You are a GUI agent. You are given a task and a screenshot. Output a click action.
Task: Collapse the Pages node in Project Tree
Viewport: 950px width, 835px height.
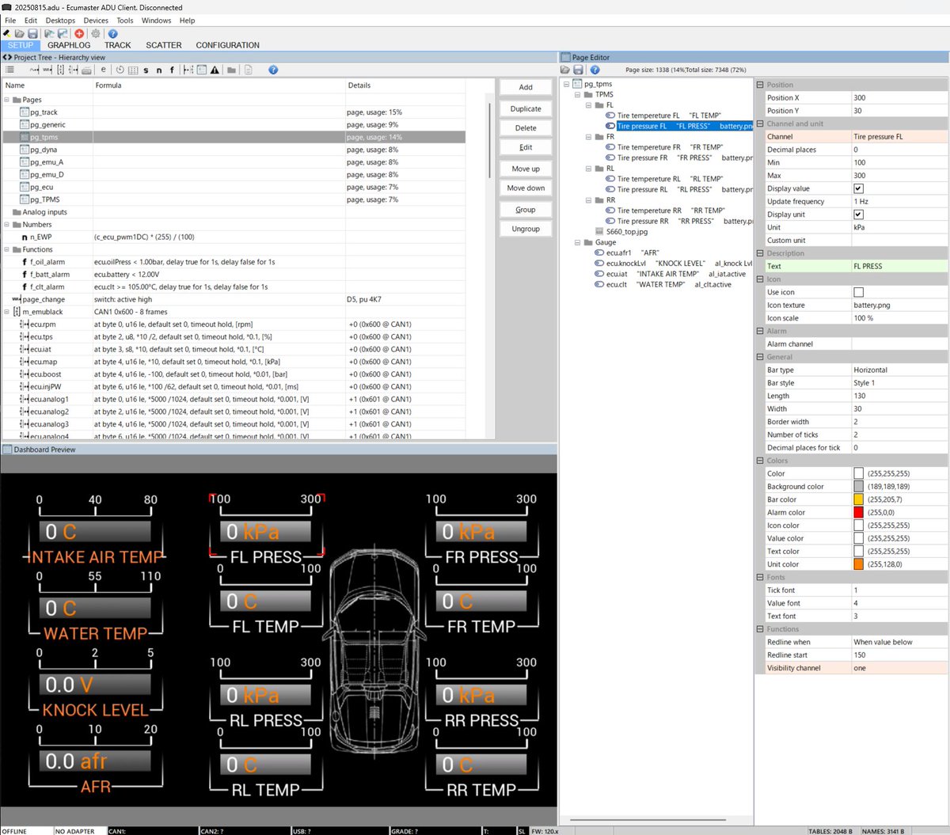coord(7,100)
